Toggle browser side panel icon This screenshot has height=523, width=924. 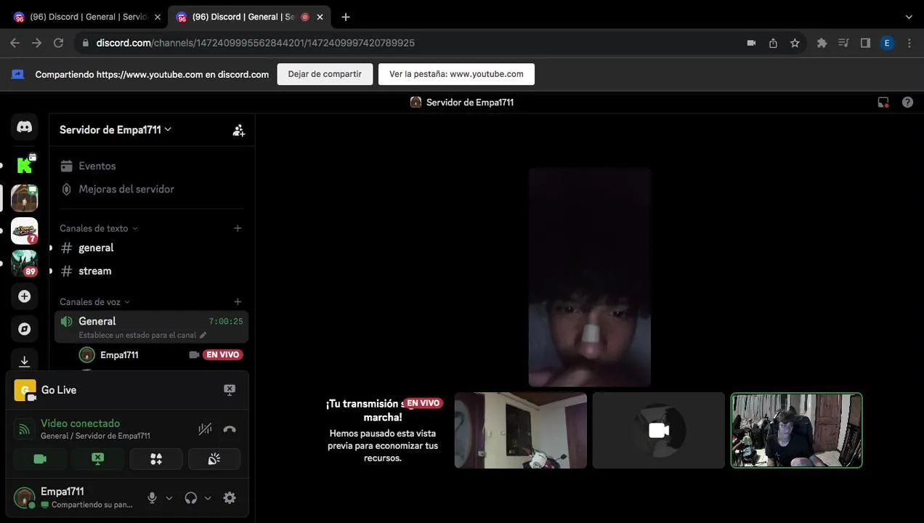[x=865, y=43]
